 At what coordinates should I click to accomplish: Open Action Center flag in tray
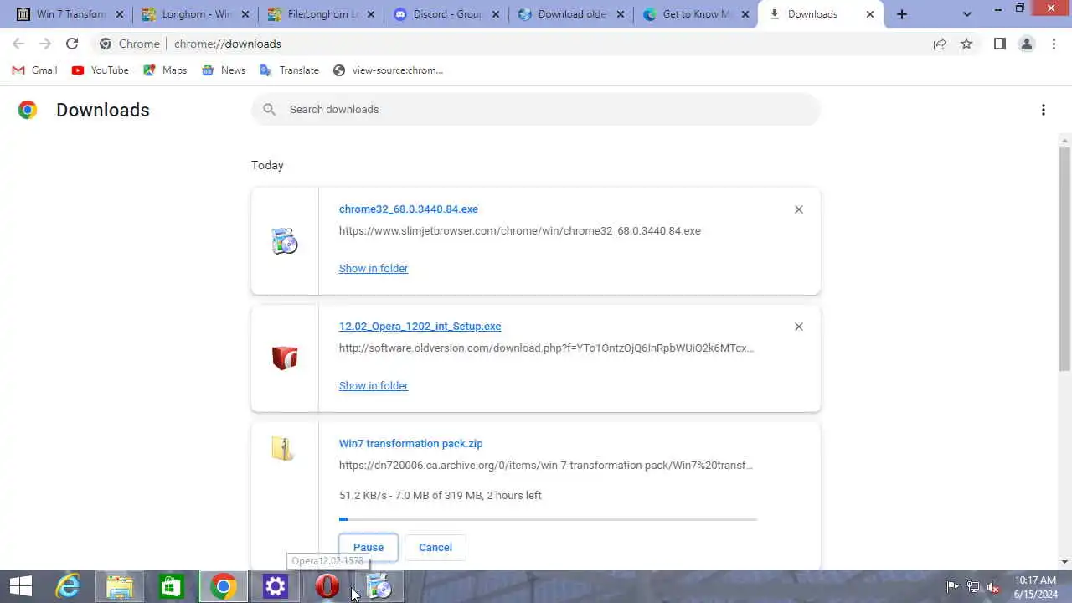(952, 587)
